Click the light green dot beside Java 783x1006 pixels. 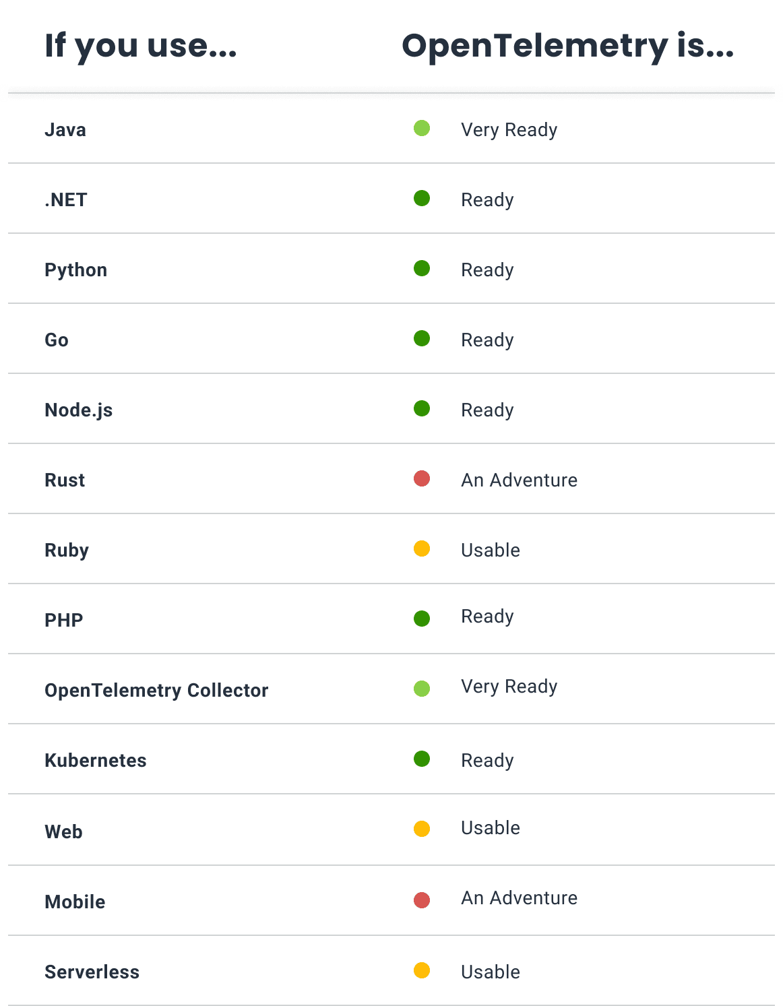click(x=422, y=128)
